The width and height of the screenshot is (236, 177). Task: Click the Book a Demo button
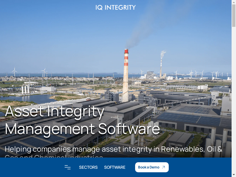[152, 167]
